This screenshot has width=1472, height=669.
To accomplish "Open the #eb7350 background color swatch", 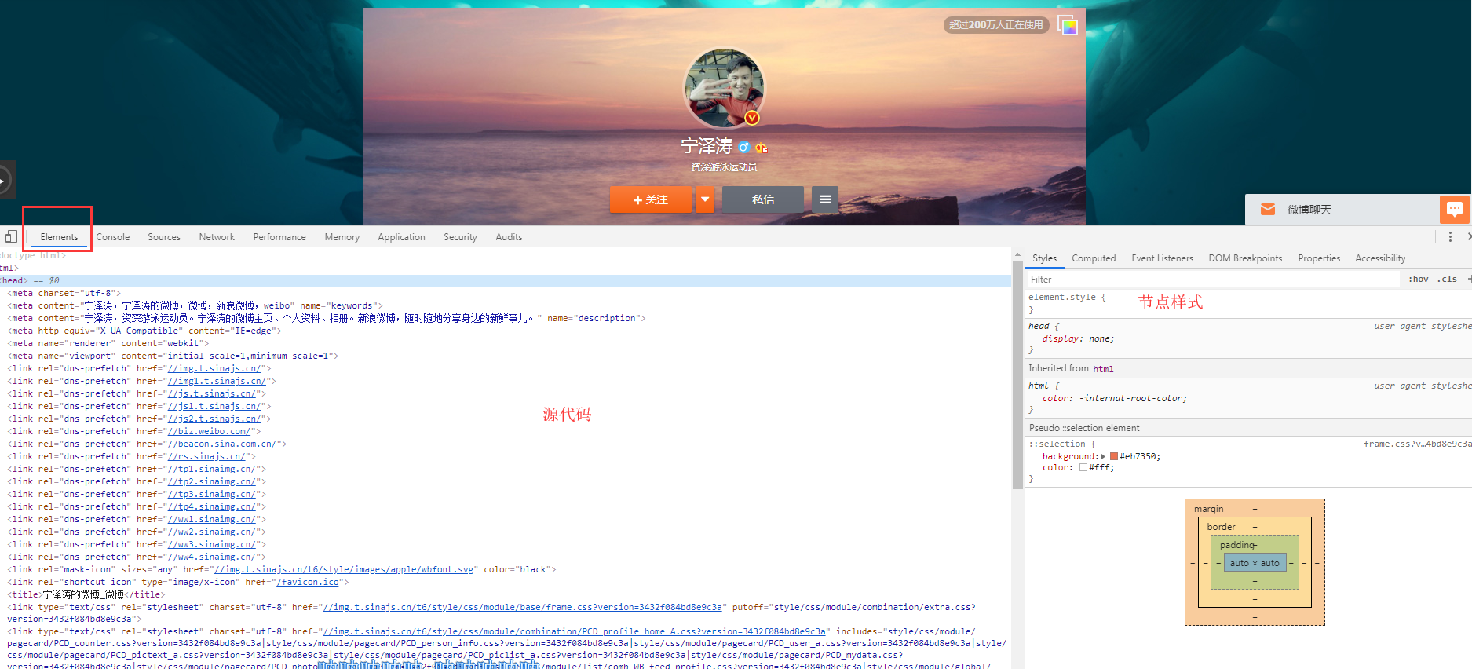I will point(1113,456).
